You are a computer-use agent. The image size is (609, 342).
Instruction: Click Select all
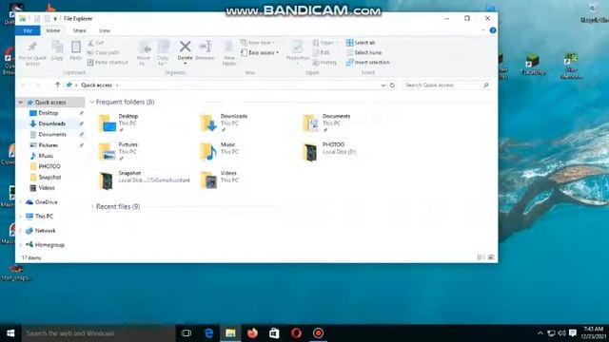361,43
